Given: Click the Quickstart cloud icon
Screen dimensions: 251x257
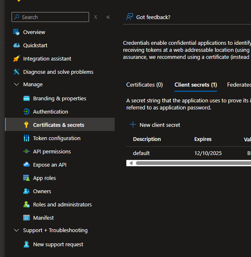Looking at the screenshot, I should click(17, 45).
